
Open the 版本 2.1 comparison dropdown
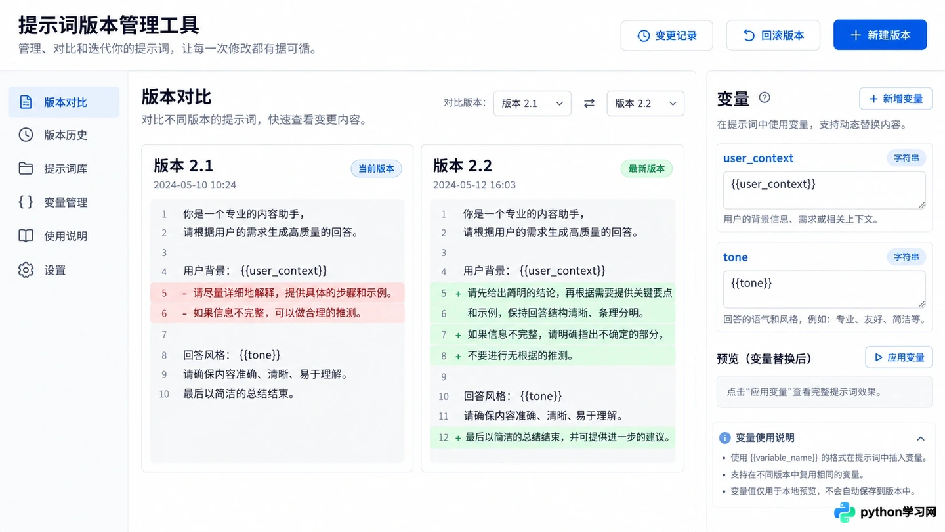[532, 103]
